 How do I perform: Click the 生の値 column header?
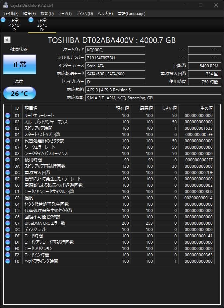[197, 108]
